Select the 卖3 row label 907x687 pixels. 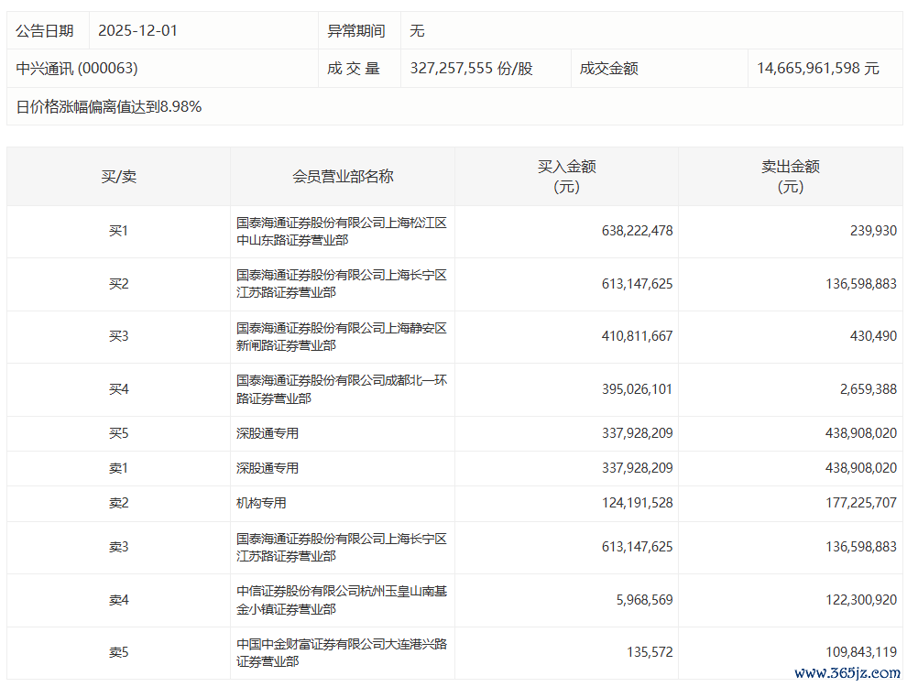click(x=118, y=547)
